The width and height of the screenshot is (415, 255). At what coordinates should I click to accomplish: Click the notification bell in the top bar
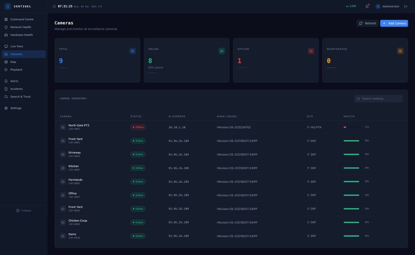[367, 6]
